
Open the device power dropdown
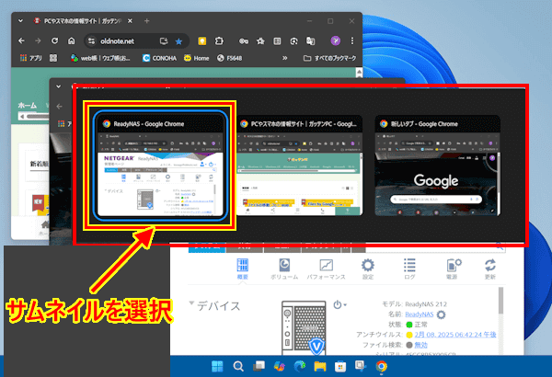[x=339, y=305]
